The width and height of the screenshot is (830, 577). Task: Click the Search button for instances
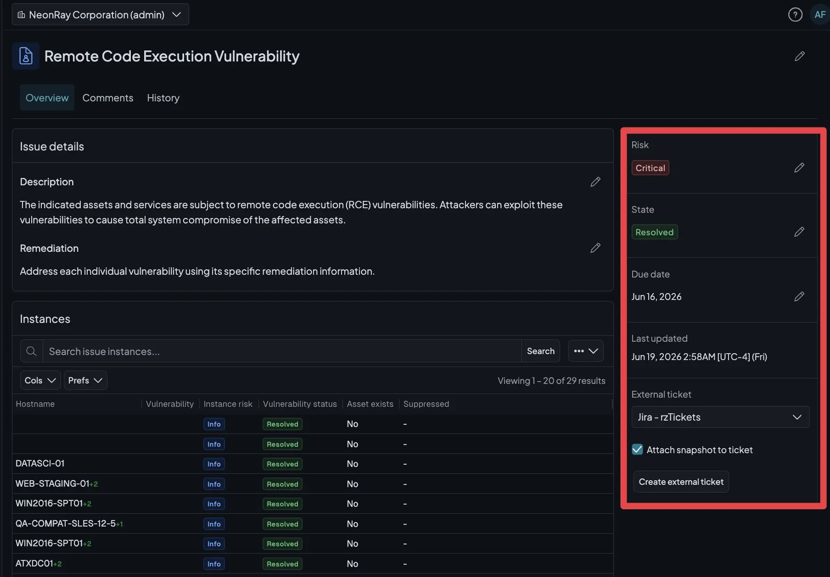click(x=541, y=351)
